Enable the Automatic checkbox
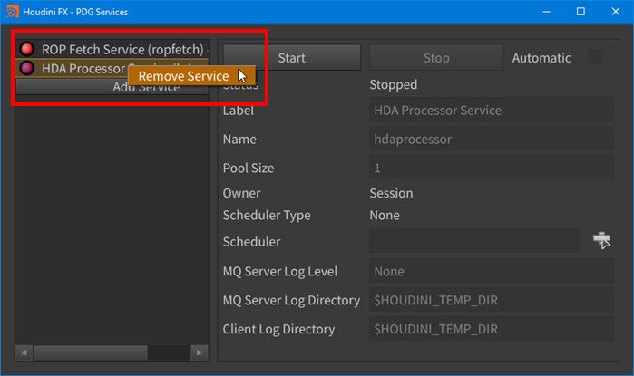 coord(596,57)
